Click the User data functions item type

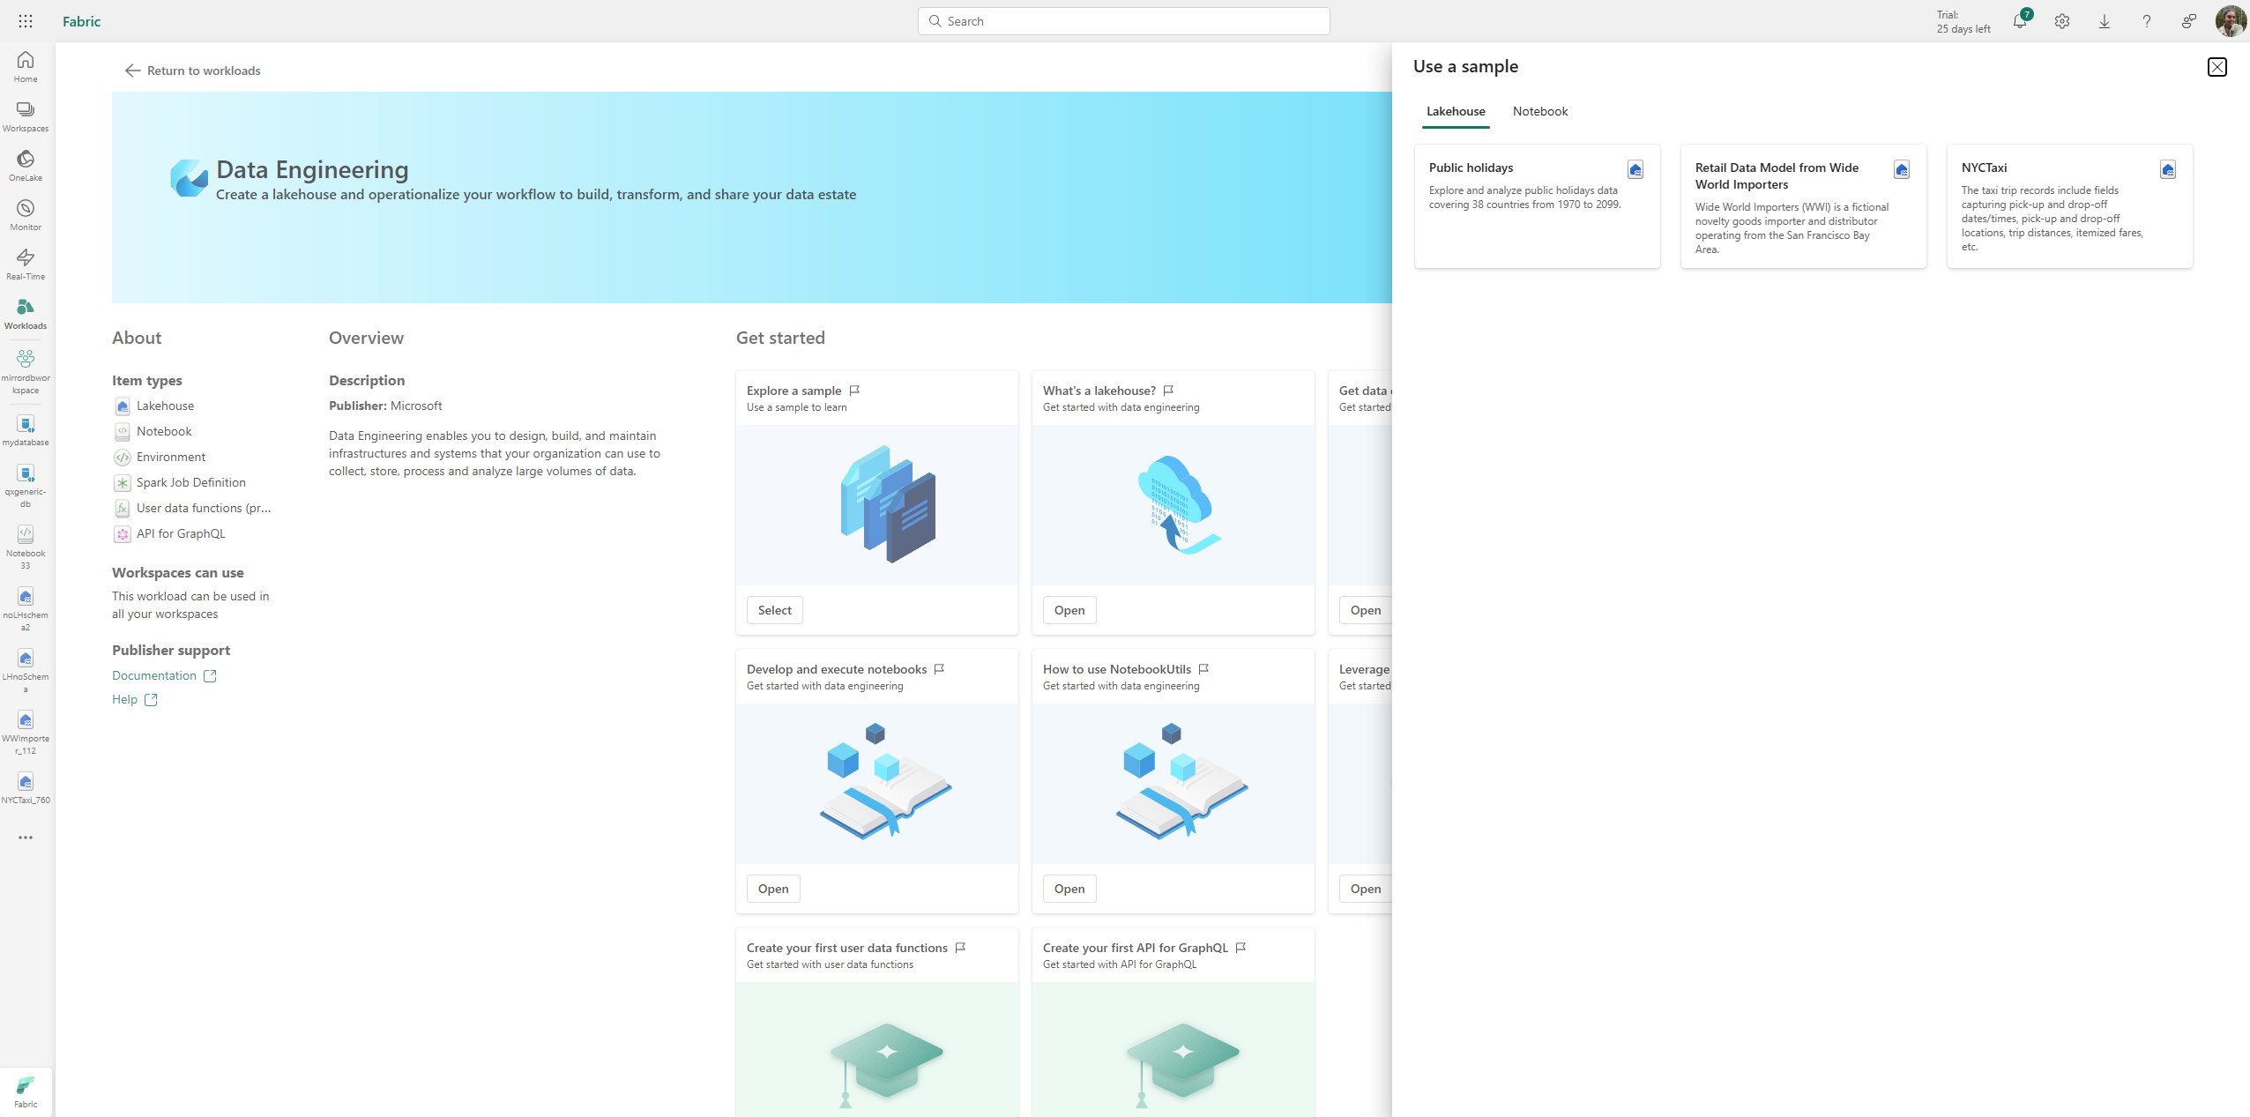192,508
